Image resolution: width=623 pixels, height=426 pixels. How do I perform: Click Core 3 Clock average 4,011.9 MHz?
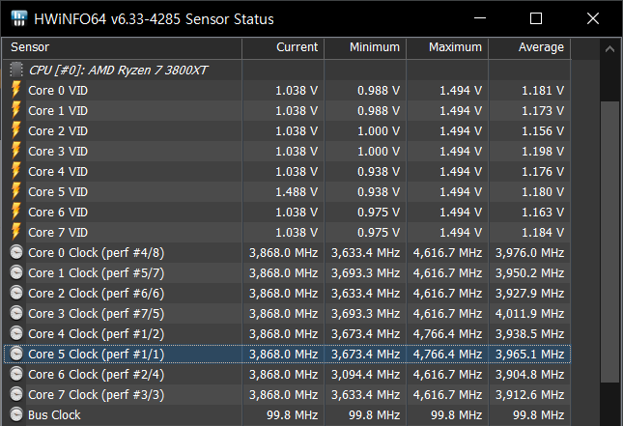(529, 314)
